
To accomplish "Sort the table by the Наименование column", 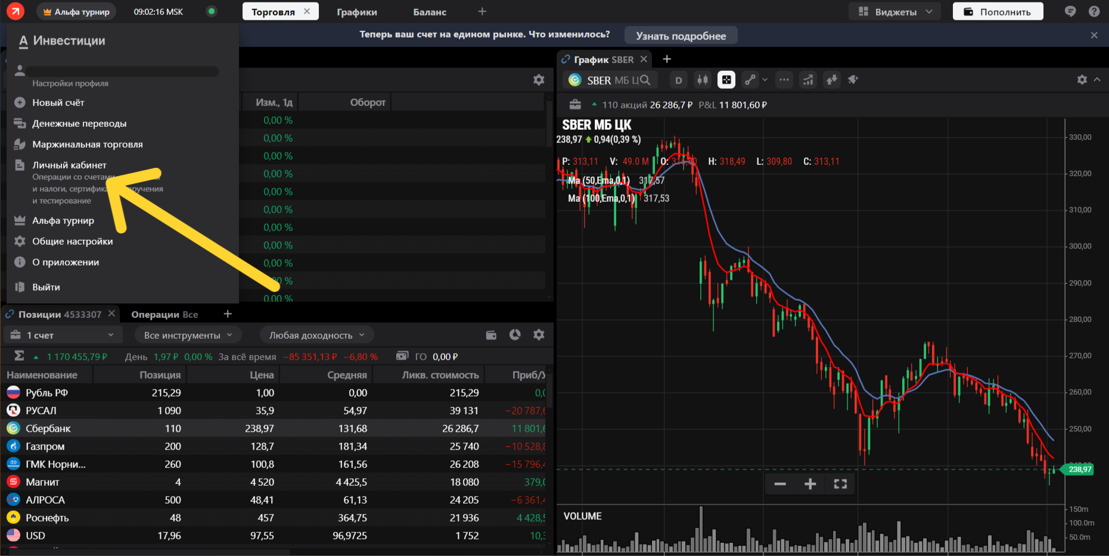I will click(42, 375).
